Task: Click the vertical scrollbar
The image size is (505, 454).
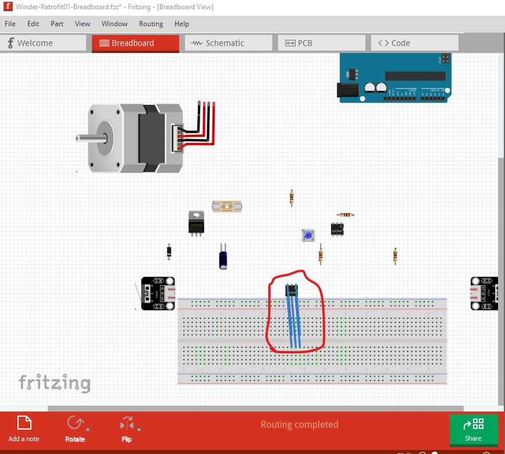Action: pyautogui.click(x=502, y=281)
